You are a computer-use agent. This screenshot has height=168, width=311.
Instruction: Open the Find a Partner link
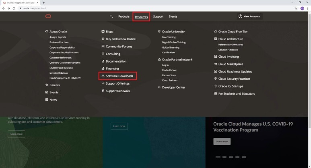click(169, 70)
